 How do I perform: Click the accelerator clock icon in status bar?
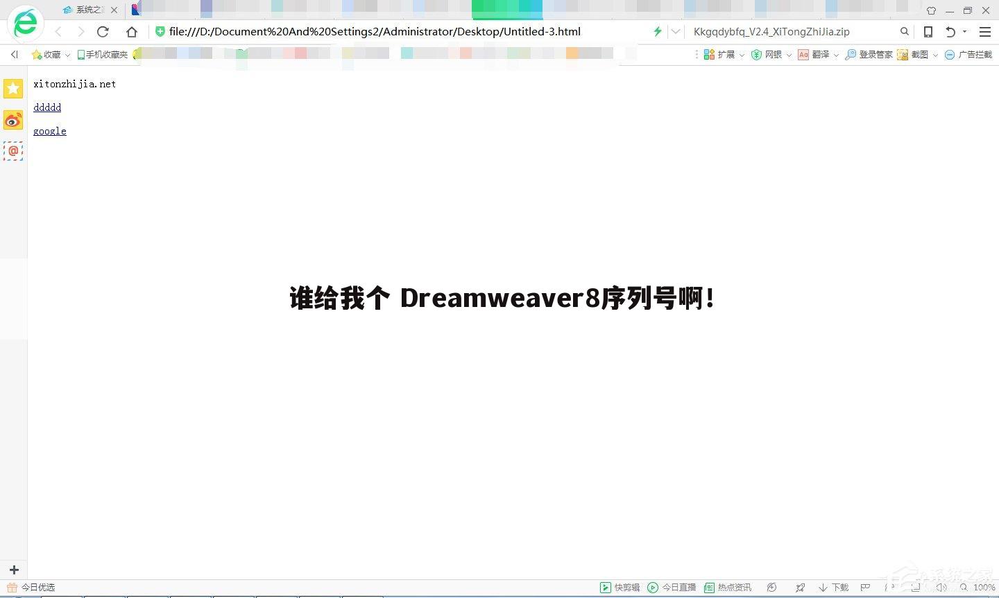[x=771, y=588]
